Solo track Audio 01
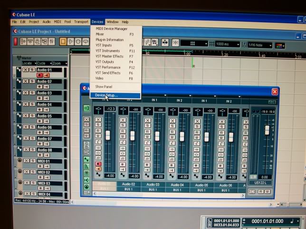 click(x=32, y=70)
